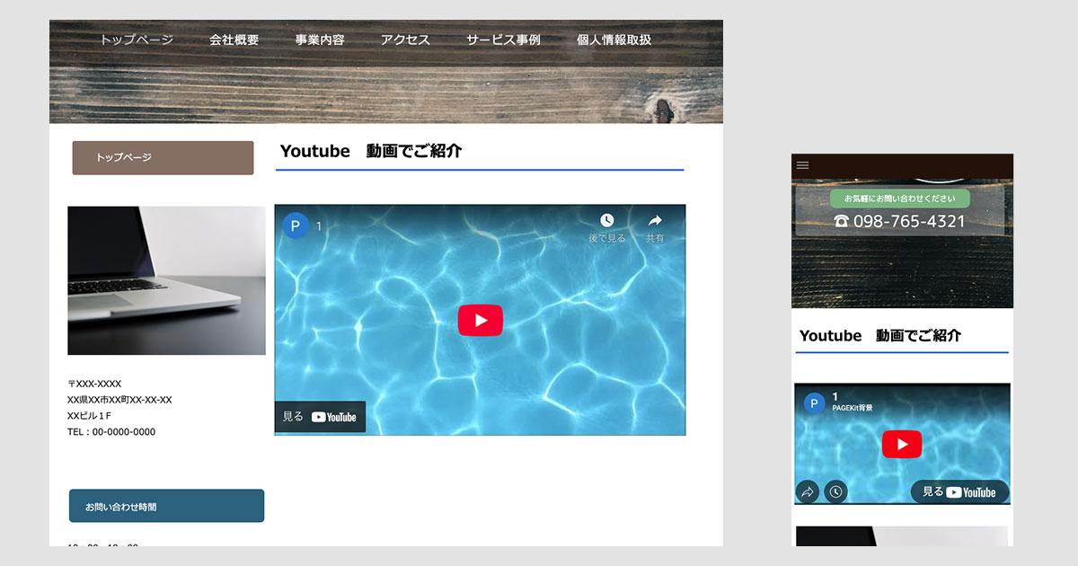This screenshot has height=566, width=1078.
Task: Open the トップページ nav menu item
Action: point(137,40)
